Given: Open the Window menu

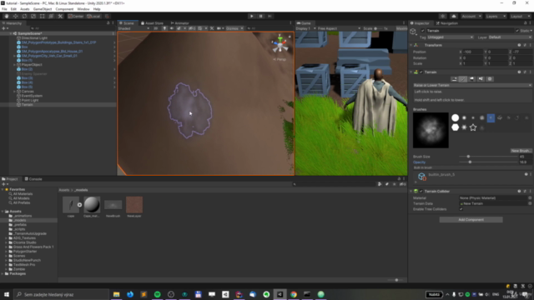Looking at the screenshot, I should (83, 9).
